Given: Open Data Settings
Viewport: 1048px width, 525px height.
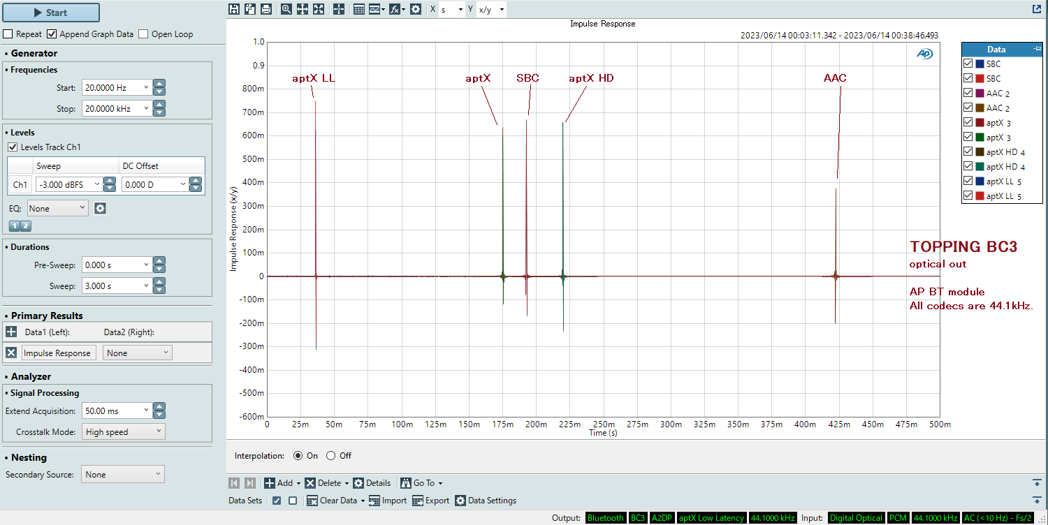Looking at the screenshot, I should point(486,501).
